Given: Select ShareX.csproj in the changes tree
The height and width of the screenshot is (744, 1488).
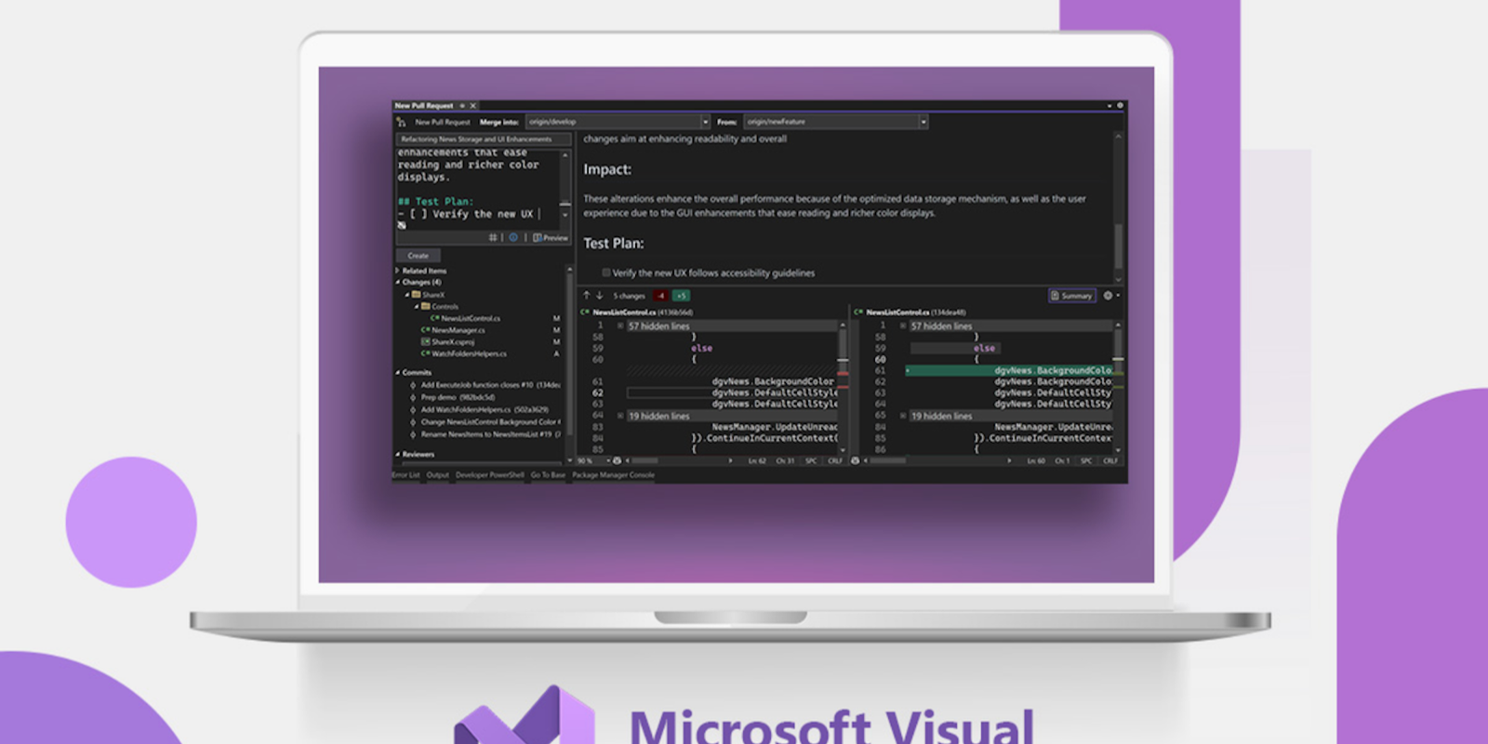Looking at the screenshot, I should pos(453,342).
